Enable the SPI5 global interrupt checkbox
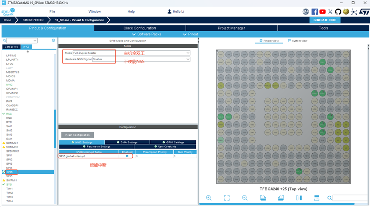370x207 pixels. (x=127, y=156)
